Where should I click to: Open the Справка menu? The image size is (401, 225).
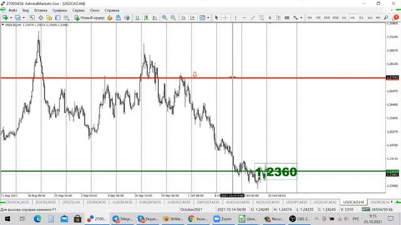[x=112, y=11]
